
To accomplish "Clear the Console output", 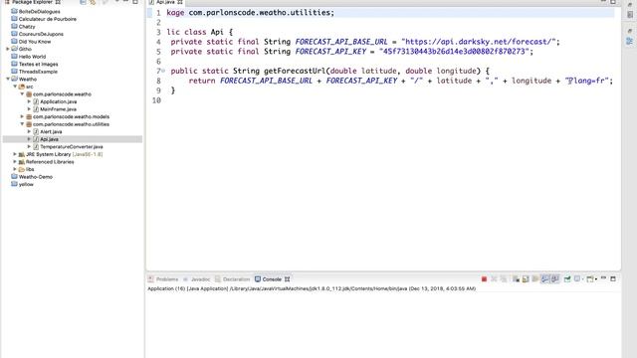I will point(516,279).
